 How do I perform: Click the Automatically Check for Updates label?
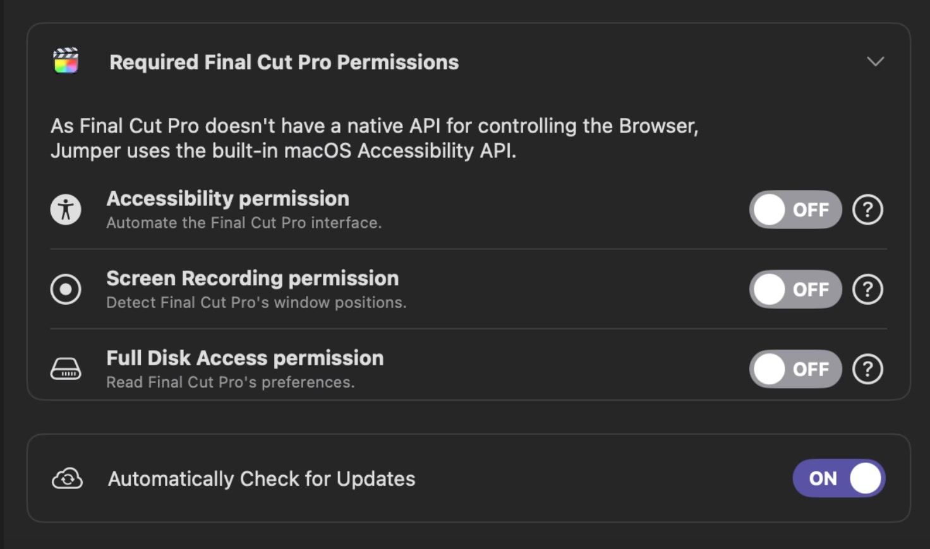pyautogui.click(x=262, y=479)
